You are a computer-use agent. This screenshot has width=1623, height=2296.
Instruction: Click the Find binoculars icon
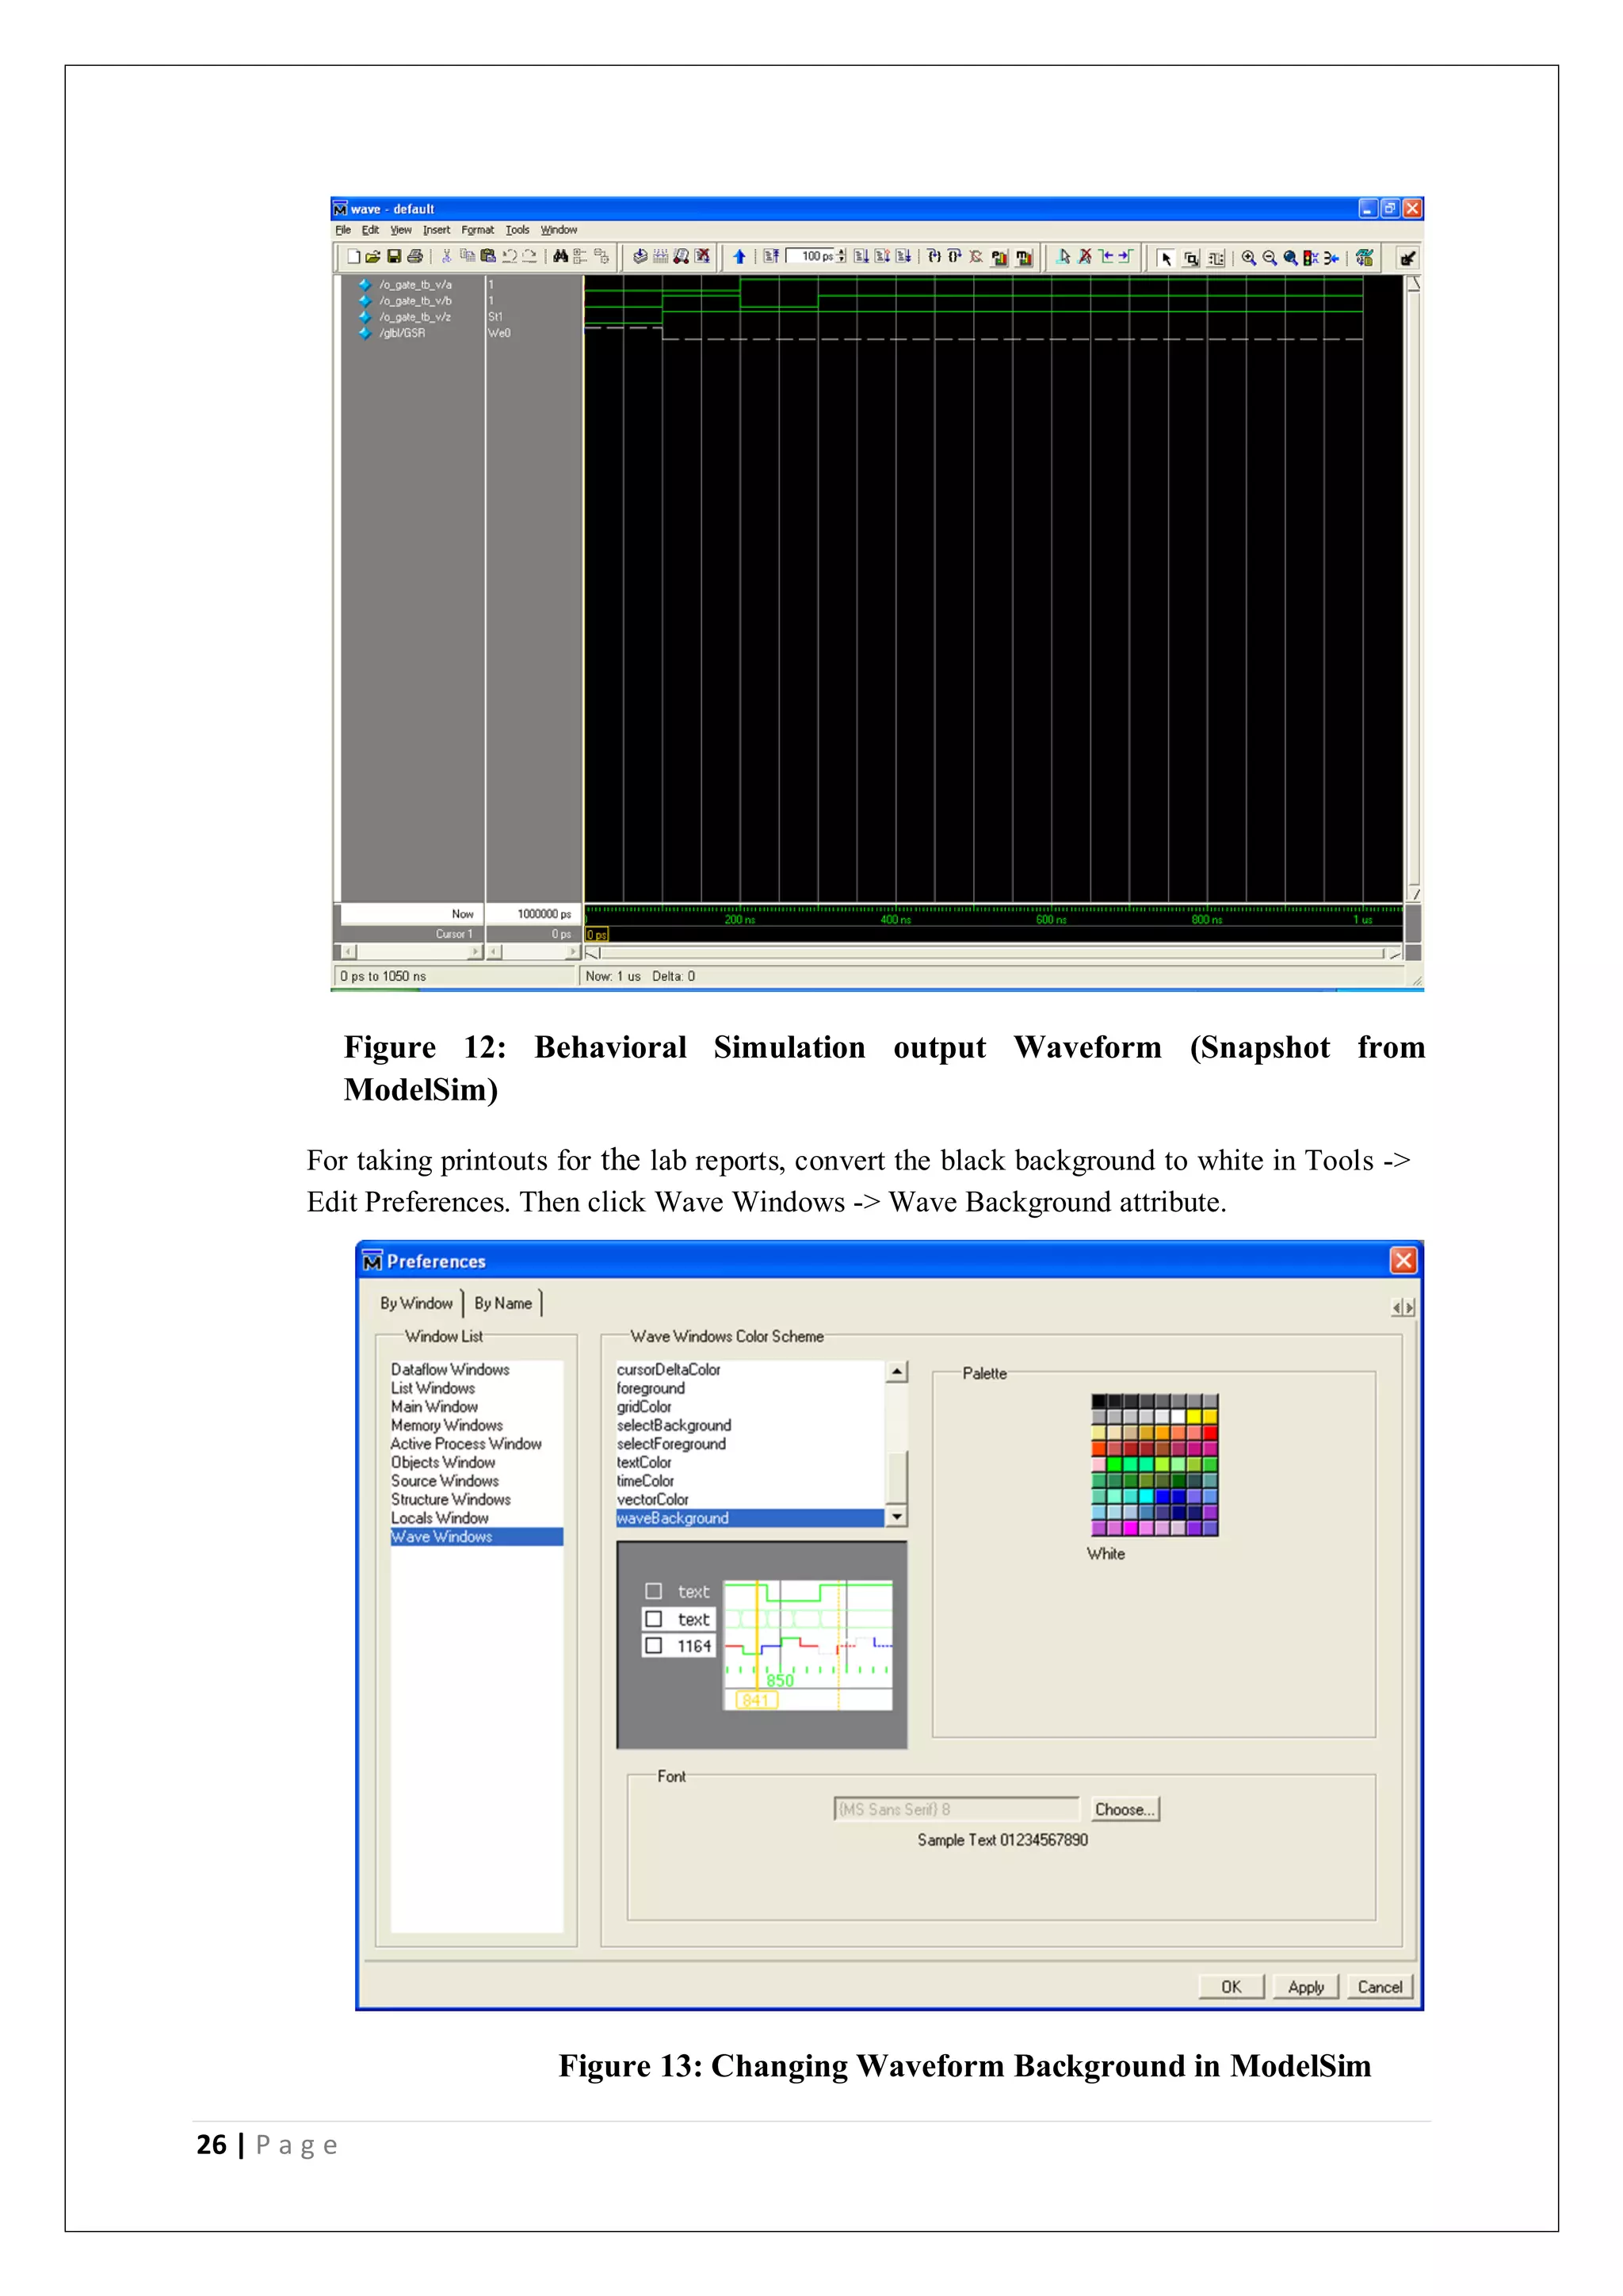point(560,257)
